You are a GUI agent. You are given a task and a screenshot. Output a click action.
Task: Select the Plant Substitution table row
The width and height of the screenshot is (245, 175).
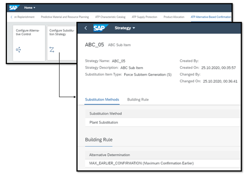pyautogui.click(x=105, y=122)
